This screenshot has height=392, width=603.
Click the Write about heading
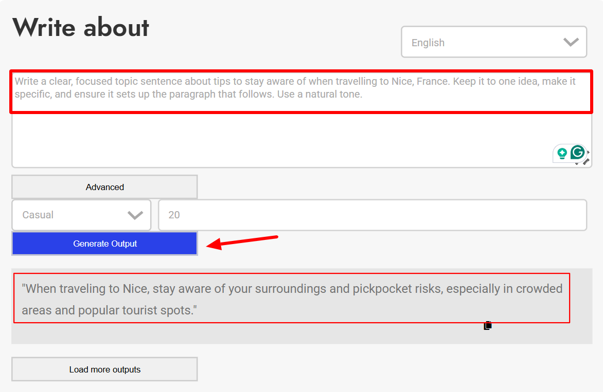tap(81, 27)
